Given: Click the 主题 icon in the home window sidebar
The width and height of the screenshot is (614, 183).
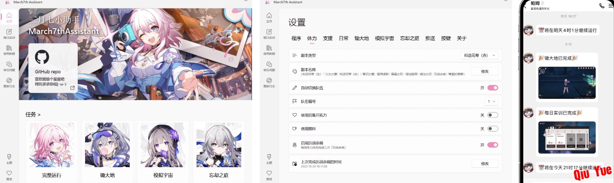Looking at the screenshot, I should [x=9, y=156].
